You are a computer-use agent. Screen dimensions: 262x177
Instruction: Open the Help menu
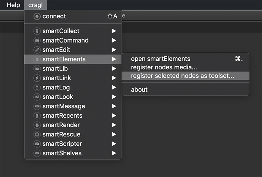13,5
